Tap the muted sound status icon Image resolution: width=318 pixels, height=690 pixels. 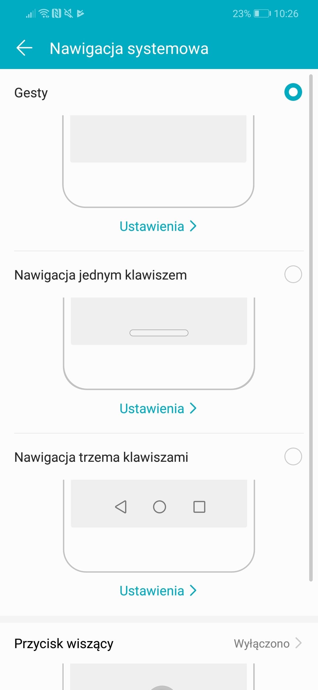tap(68, 14)
